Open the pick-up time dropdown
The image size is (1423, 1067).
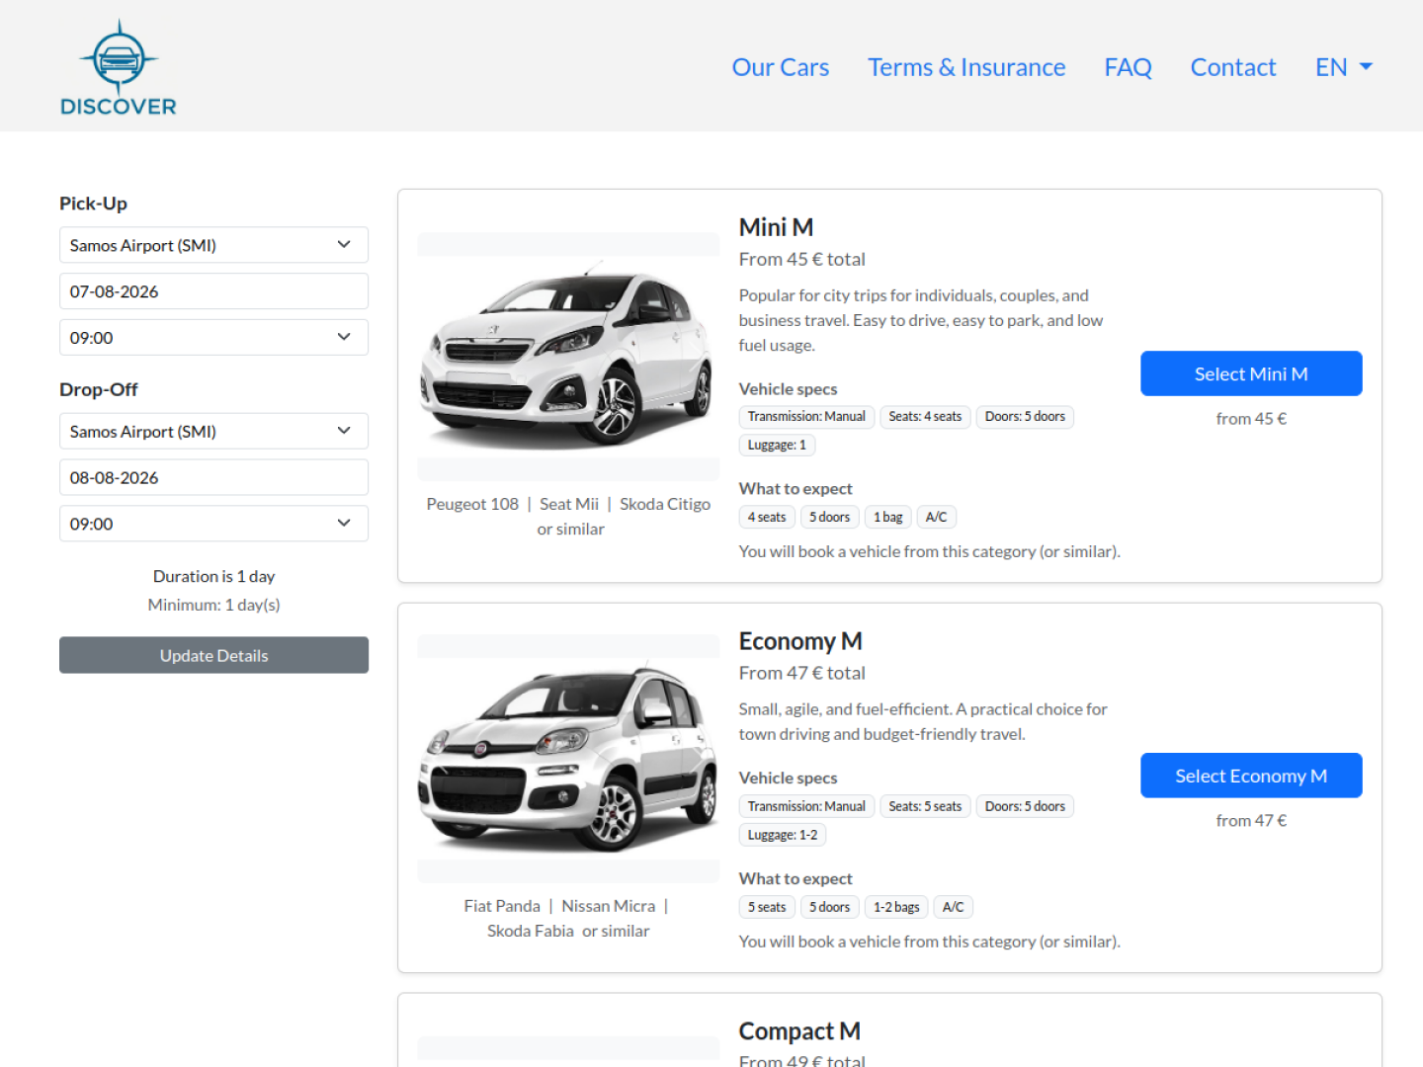click(213, 338)
